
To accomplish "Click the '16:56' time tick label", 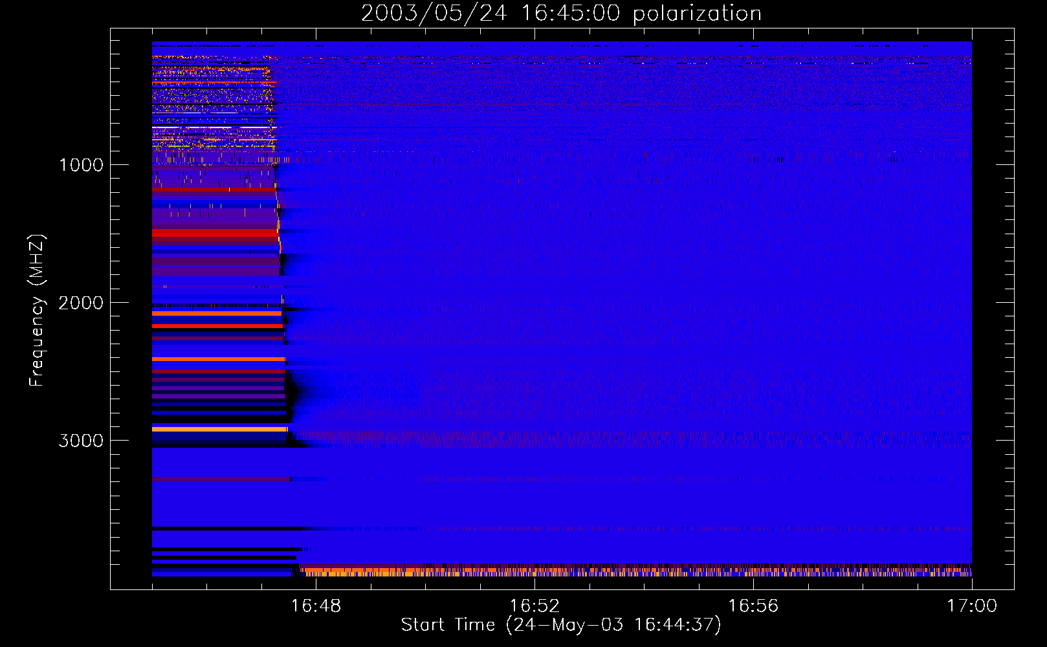I will tap(753, 606).
